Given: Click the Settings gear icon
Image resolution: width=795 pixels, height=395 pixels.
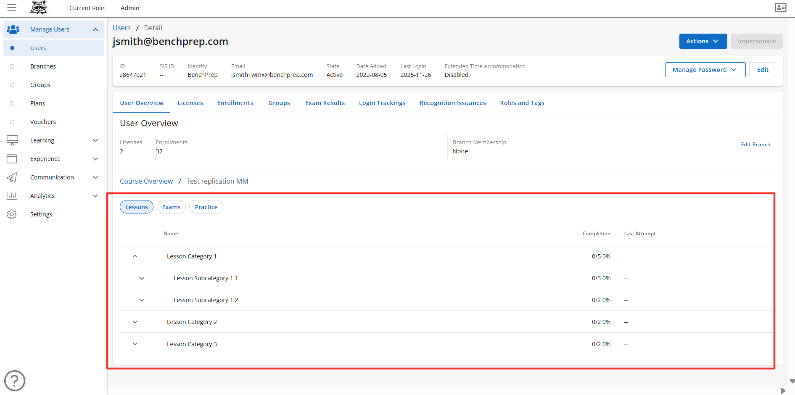Looking at the screenshot, I should click(12, 214).
